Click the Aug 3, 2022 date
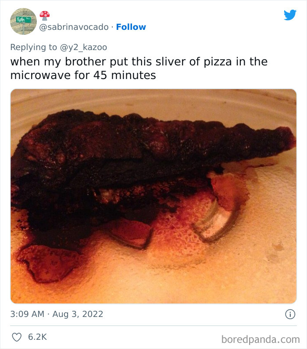Screen dimensions: 307x349 (79, 314)
